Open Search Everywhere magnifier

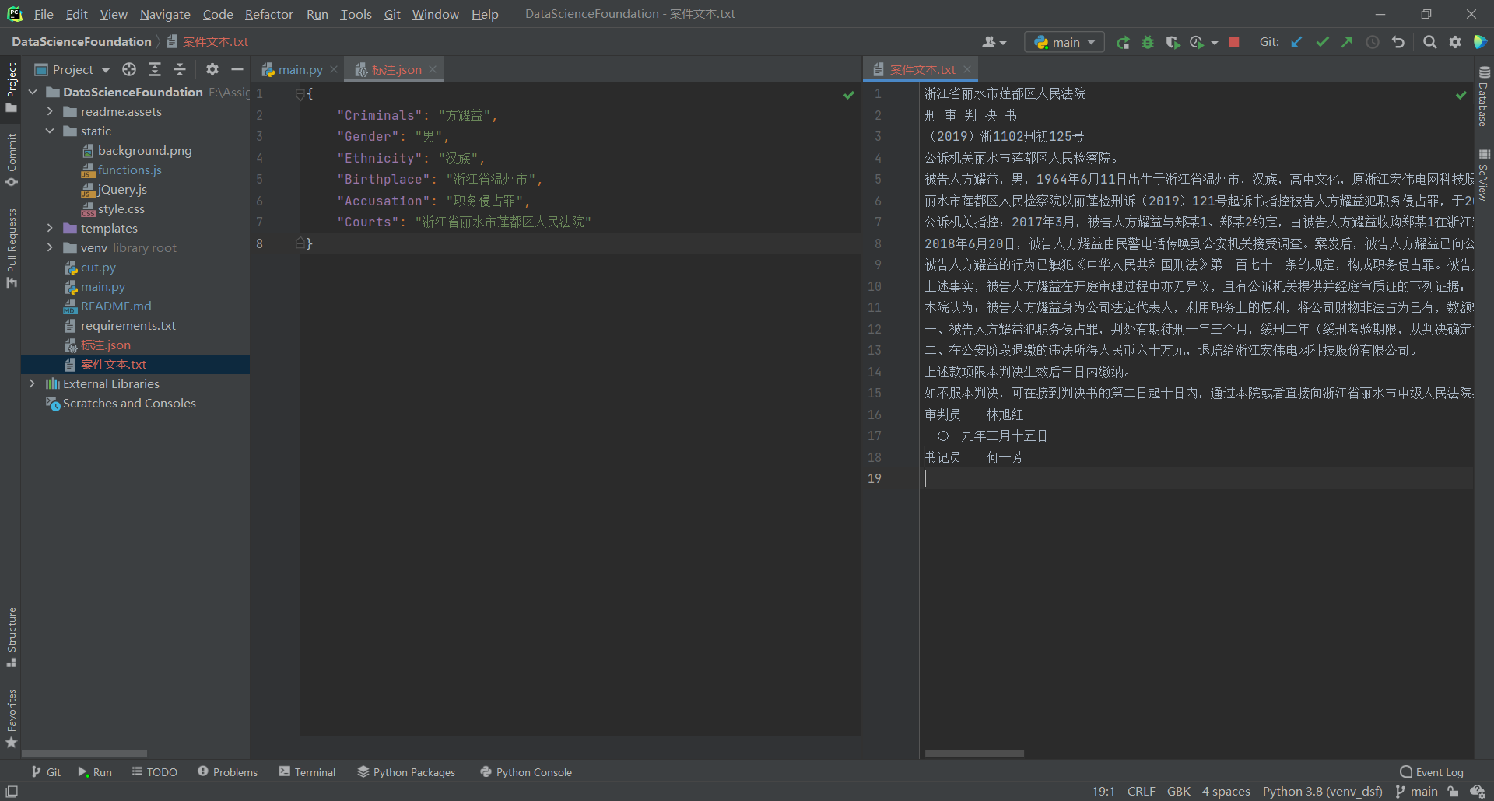coord(1429,42)
